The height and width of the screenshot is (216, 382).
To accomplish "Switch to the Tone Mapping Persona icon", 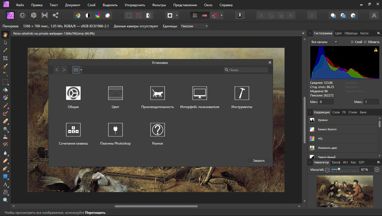I will point(45,15).
